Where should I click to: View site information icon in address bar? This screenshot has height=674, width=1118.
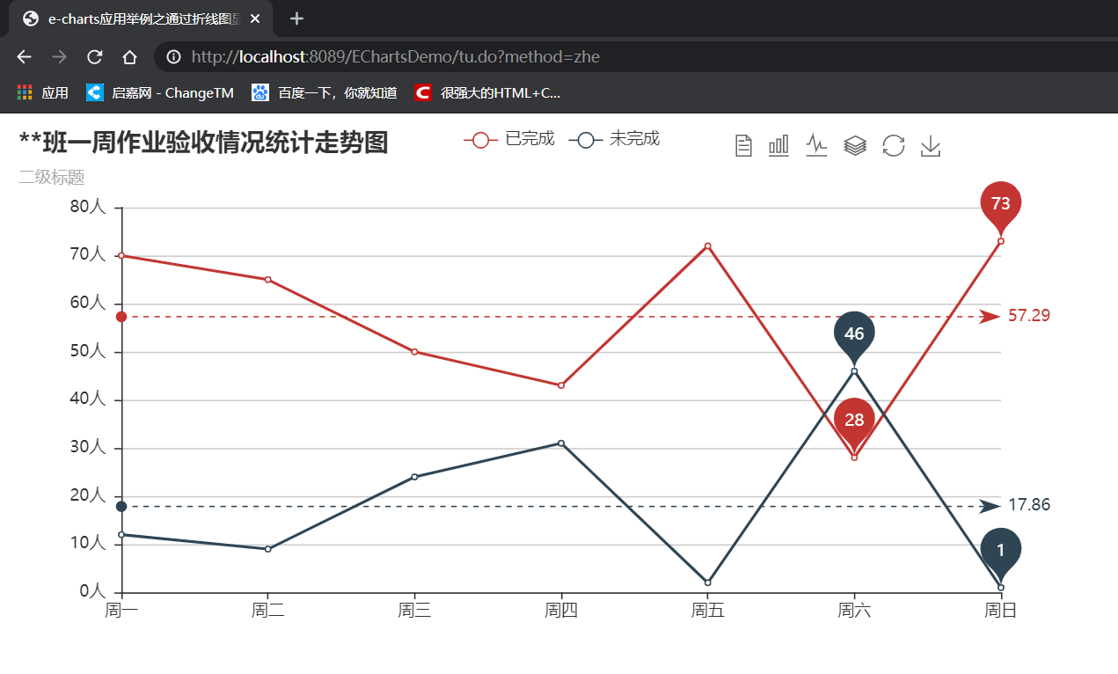(x=174, y=57)
